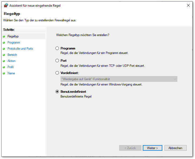Click the Profil step in sidebar

click(11, 67)
